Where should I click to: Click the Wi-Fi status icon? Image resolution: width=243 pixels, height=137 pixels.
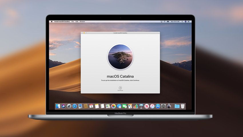coord(164,21)
